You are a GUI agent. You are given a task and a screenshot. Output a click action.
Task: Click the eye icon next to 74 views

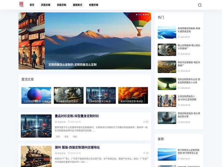pos(144,153)
